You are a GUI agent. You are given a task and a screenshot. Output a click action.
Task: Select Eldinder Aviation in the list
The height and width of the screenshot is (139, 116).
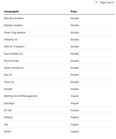click(59, 25)
